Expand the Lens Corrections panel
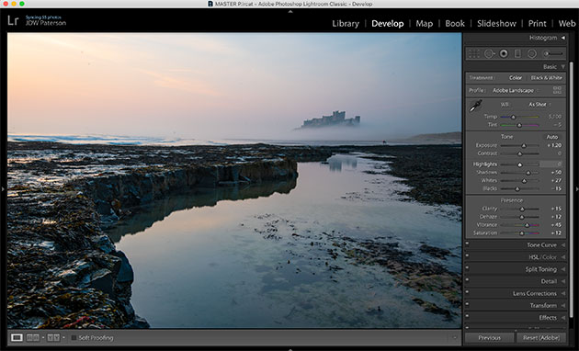This screenshot has height=351, width=579. point(563,293)
